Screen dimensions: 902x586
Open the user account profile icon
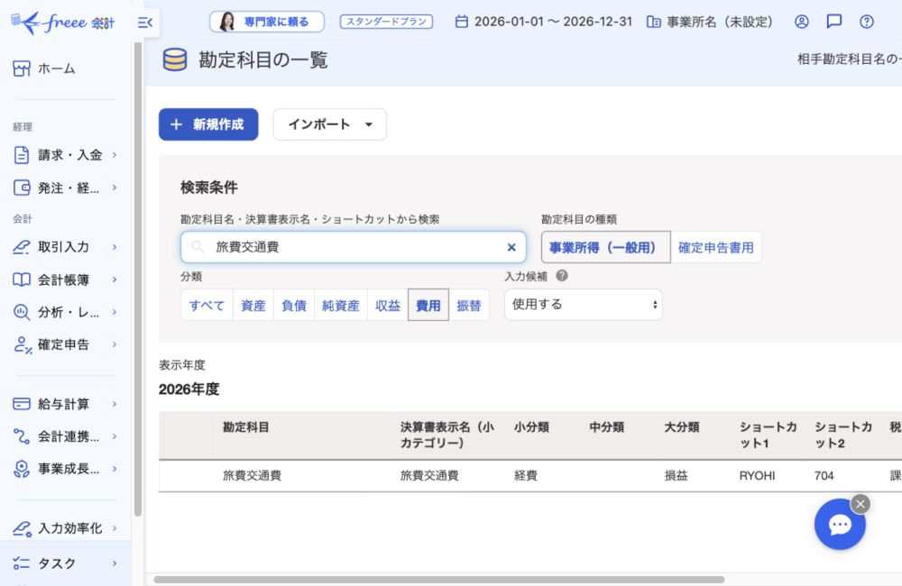801,22
